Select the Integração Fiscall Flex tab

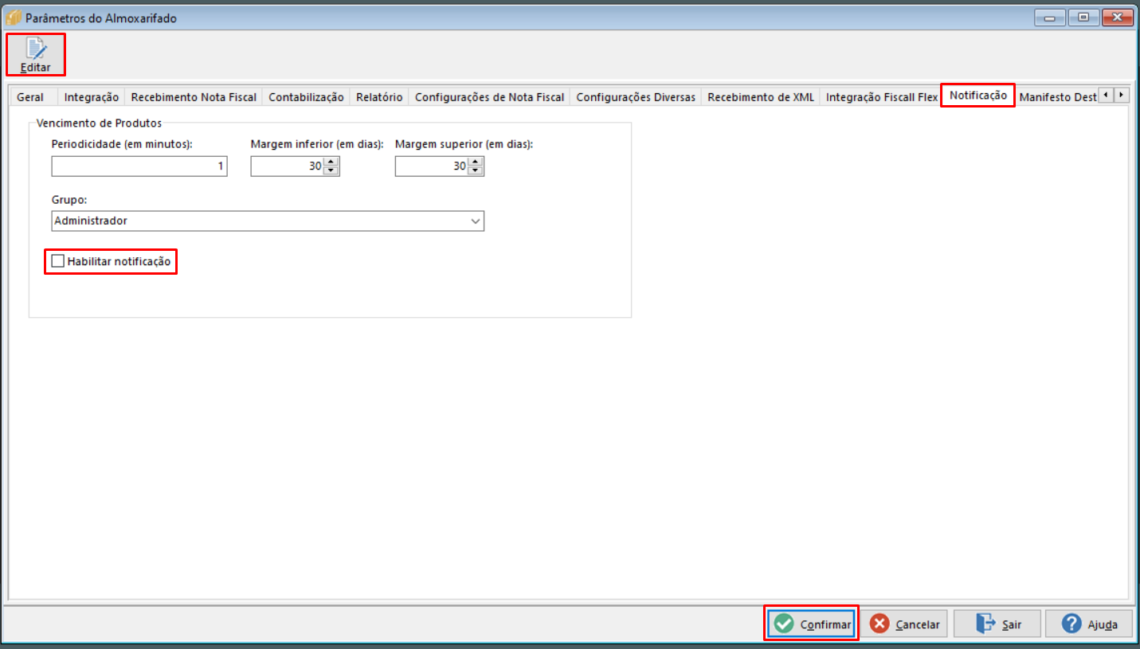tap(882, 97)
